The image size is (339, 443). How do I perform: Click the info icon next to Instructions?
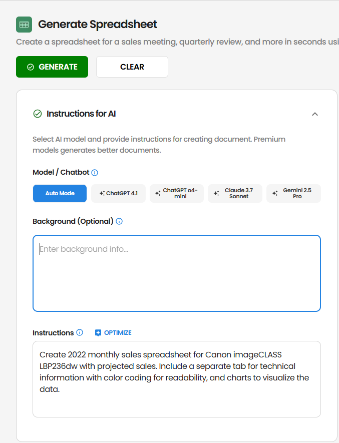80,332
